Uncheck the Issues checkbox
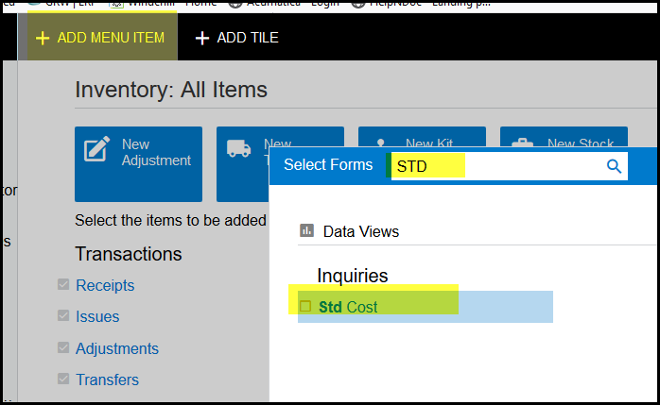The height and width of the screenshot is (405, 660). 63,316
